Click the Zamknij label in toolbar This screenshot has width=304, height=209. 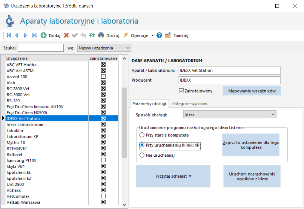(181, 36)
